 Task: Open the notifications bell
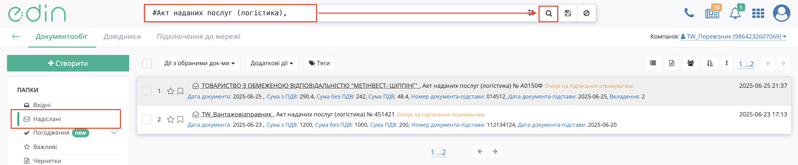click(x=735, y=13)
